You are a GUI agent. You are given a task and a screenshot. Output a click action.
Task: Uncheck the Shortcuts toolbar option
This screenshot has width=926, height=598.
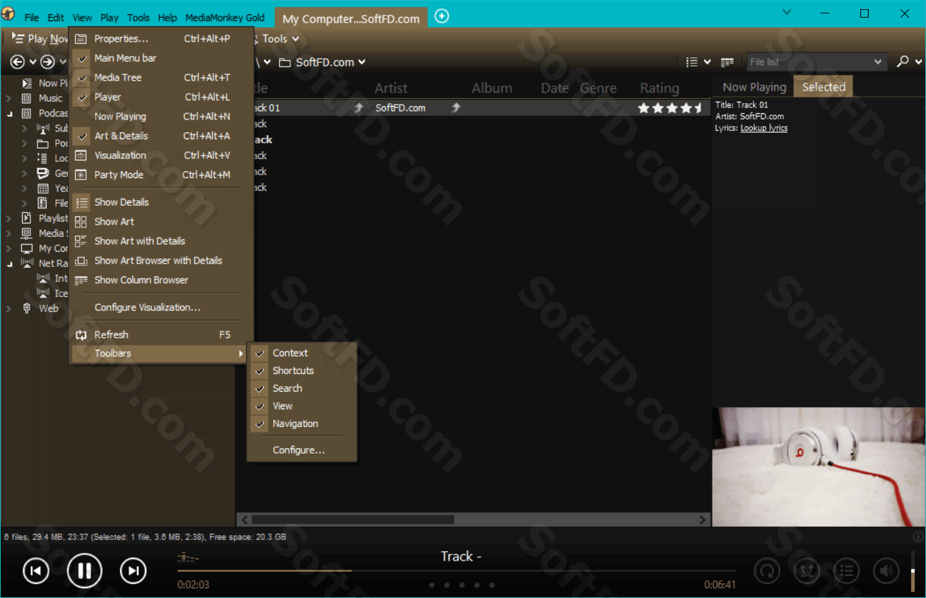[302, 370]
